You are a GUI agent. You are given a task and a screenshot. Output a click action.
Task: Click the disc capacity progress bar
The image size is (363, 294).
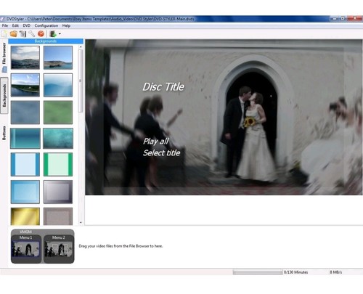coord(258,272)
